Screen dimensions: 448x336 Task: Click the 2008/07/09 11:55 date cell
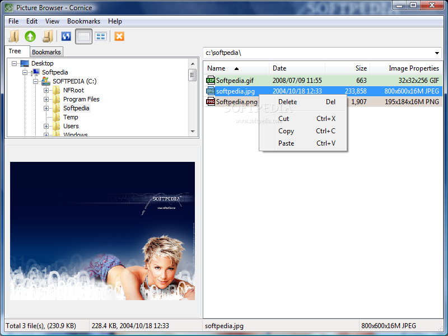pos(297,81)
